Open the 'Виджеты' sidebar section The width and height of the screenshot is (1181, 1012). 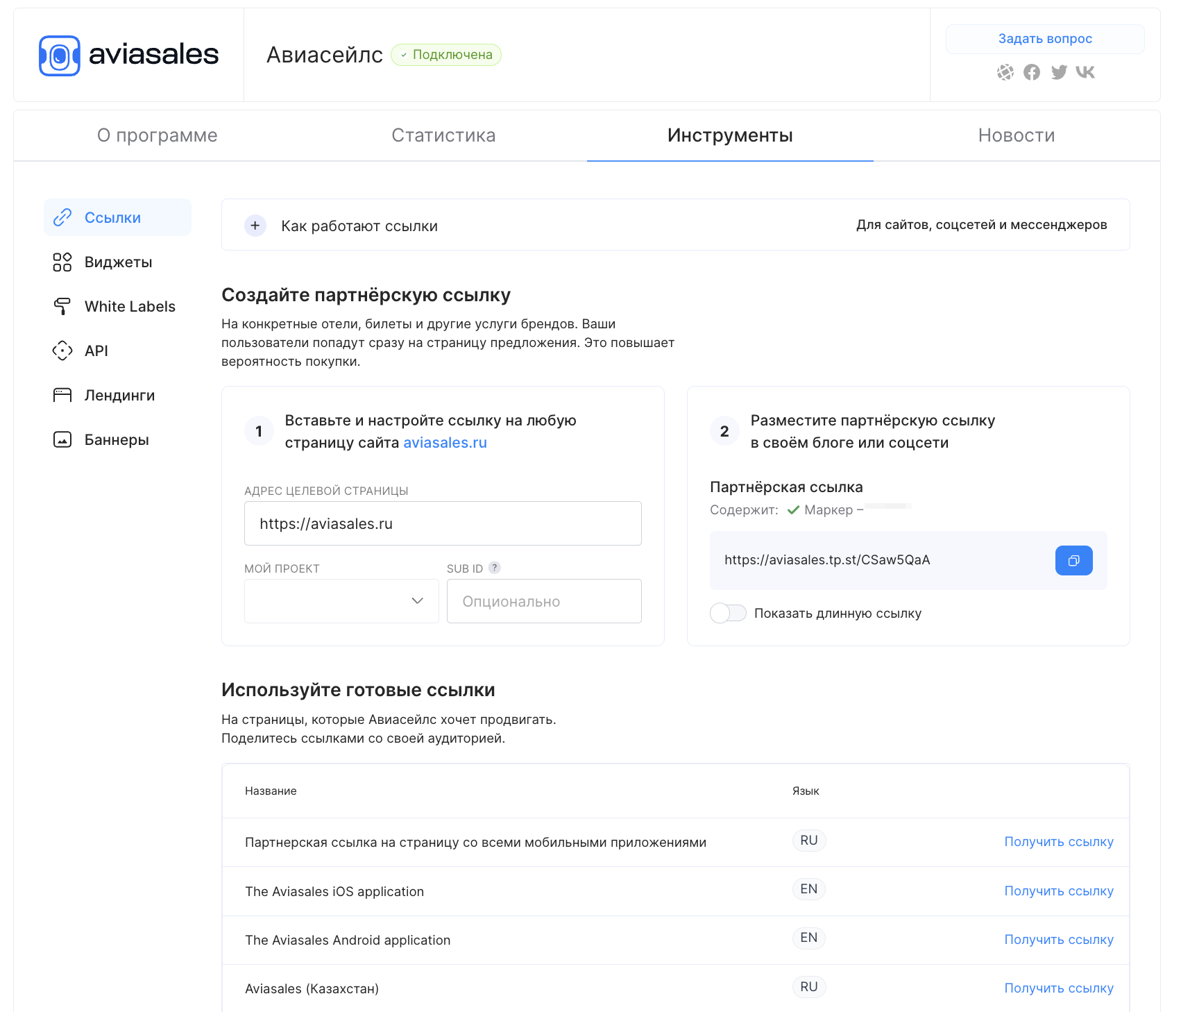117,262
